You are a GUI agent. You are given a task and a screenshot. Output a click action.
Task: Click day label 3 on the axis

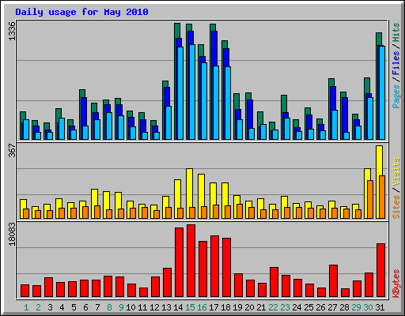50,307
